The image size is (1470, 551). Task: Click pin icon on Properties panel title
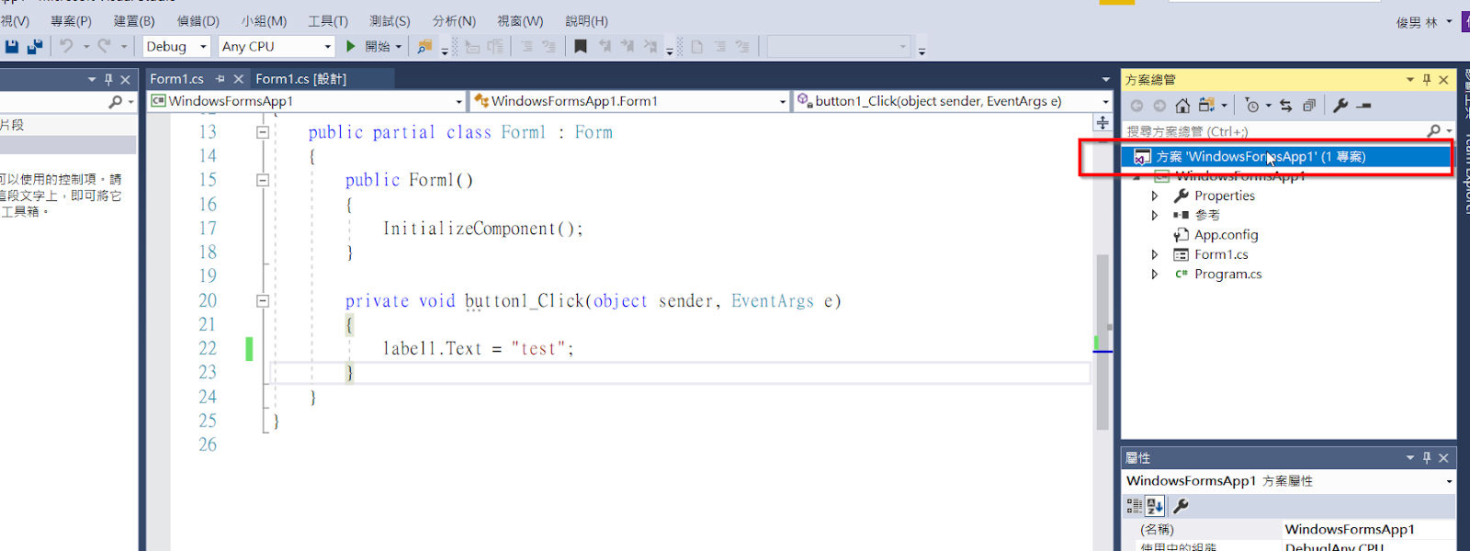click(1427, 457)
